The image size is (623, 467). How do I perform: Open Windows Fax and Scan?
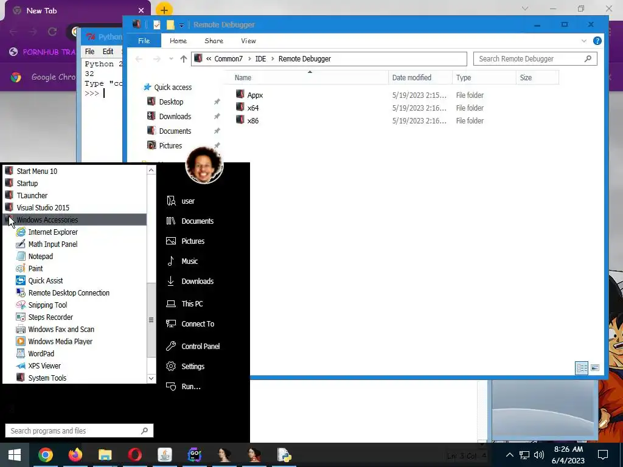tap(61, 329)
